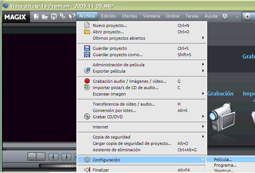The image size is (255, 173).
Task: Choose Película in the Configuración submenu
Action: (223, 160)
